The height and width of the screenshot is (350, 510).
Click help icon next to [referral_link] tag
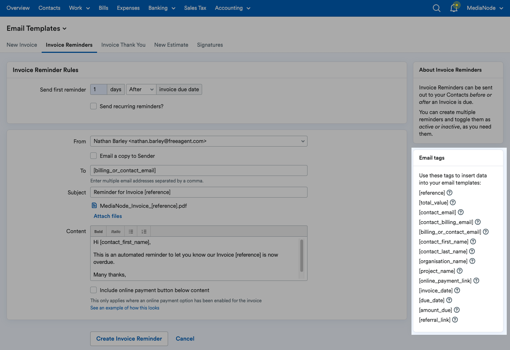tap(455, 320)
